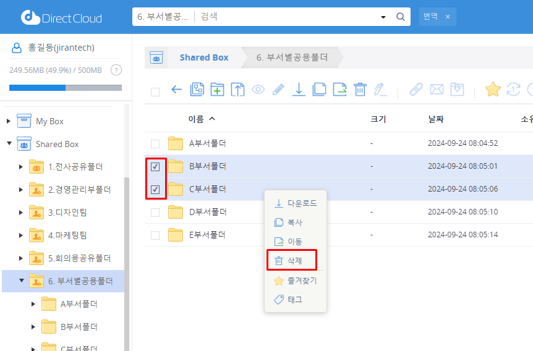Check the A부서폴더 checkbox
The image size is (533, 351).
(155, 144)
